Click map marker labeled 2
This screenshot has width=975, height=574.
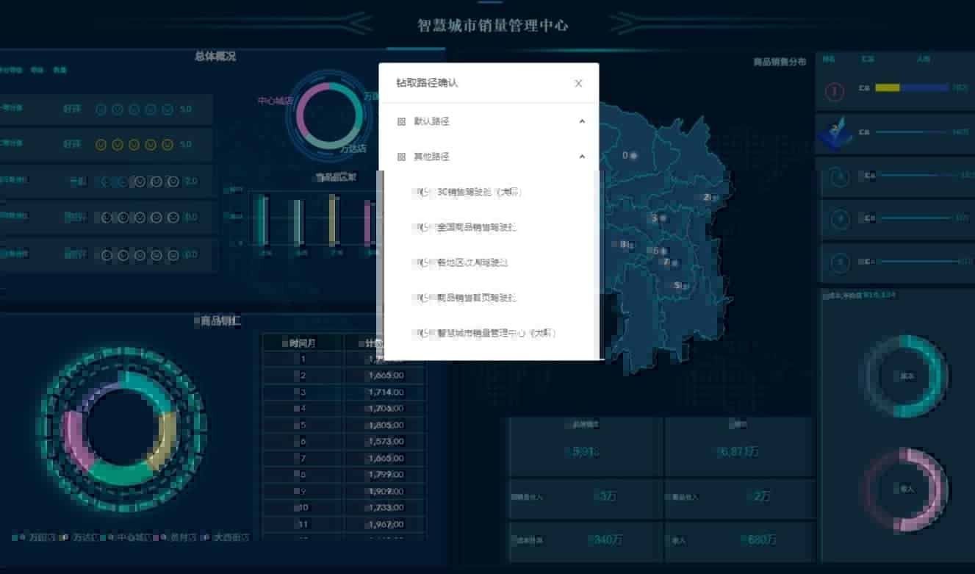(x=710, y=197)
